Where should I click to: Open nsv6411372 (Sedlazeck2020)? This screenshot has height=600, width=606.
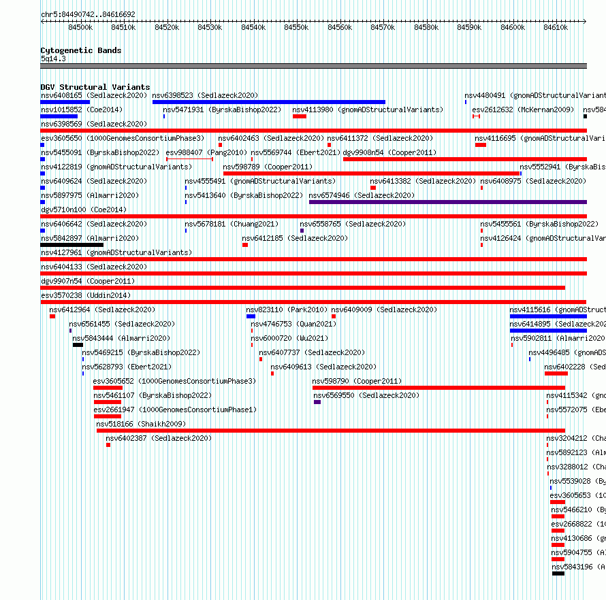click(x=380, y=138)
